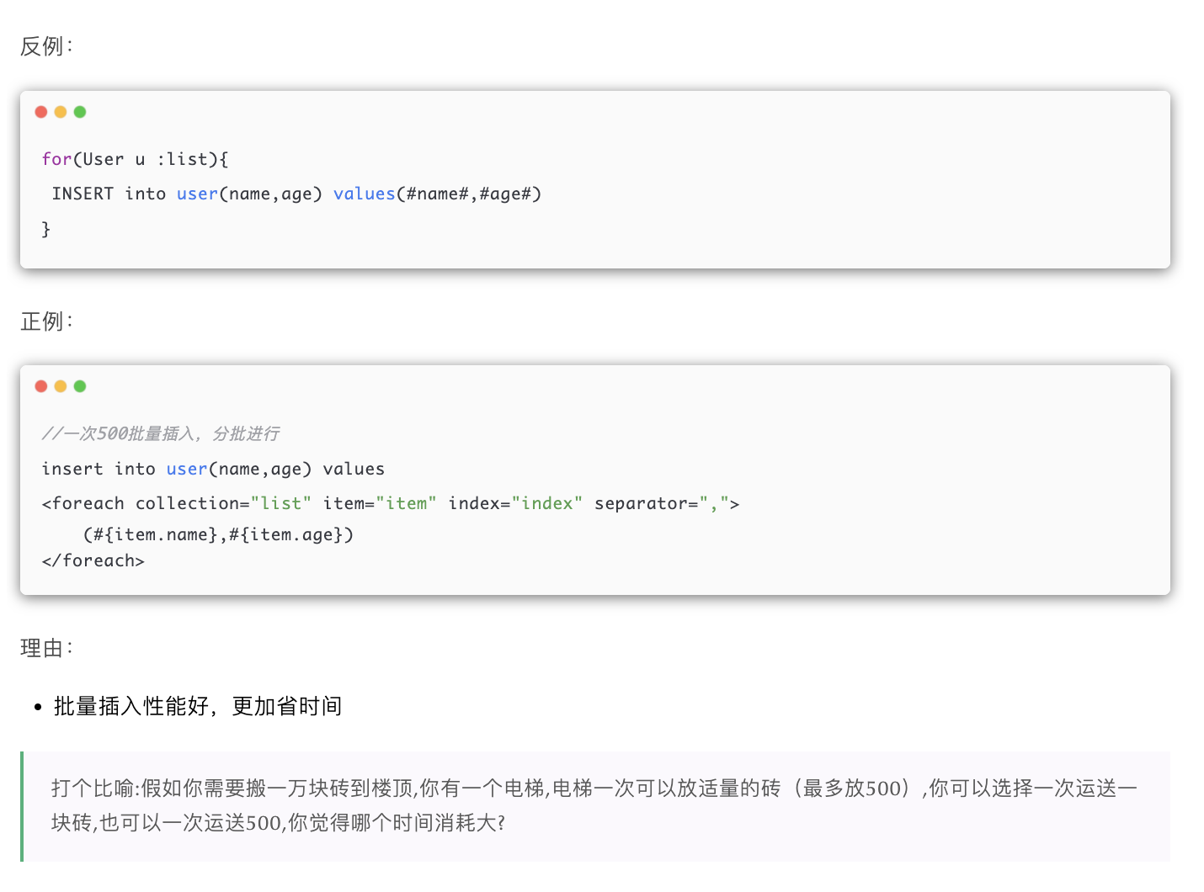Click the purple "for" keyword in the loop

point(56,159)
